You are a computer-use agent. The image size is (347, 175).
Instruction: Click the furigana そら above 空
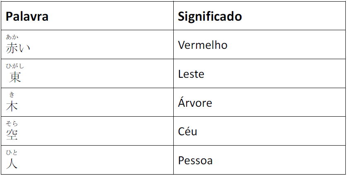coord(12,124)
